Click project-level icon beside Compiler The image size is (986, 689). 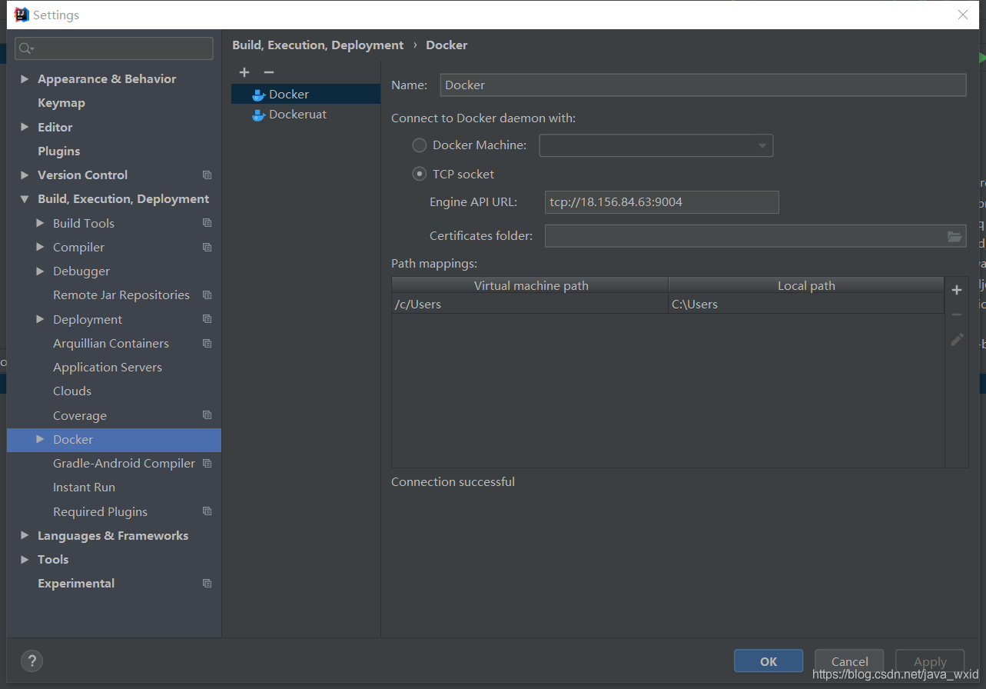coord(207,247)
